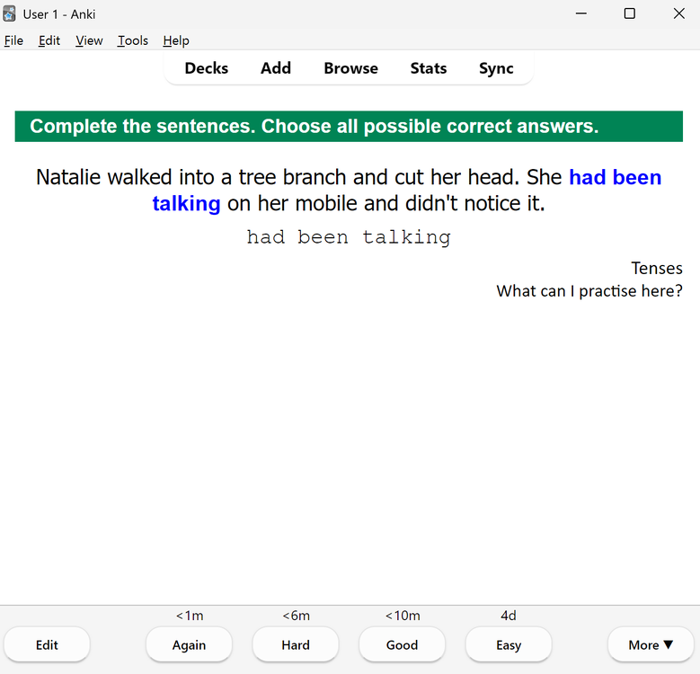700x674 pixels.
Task: Rate the card as Easy
Action: pos(509,644)
